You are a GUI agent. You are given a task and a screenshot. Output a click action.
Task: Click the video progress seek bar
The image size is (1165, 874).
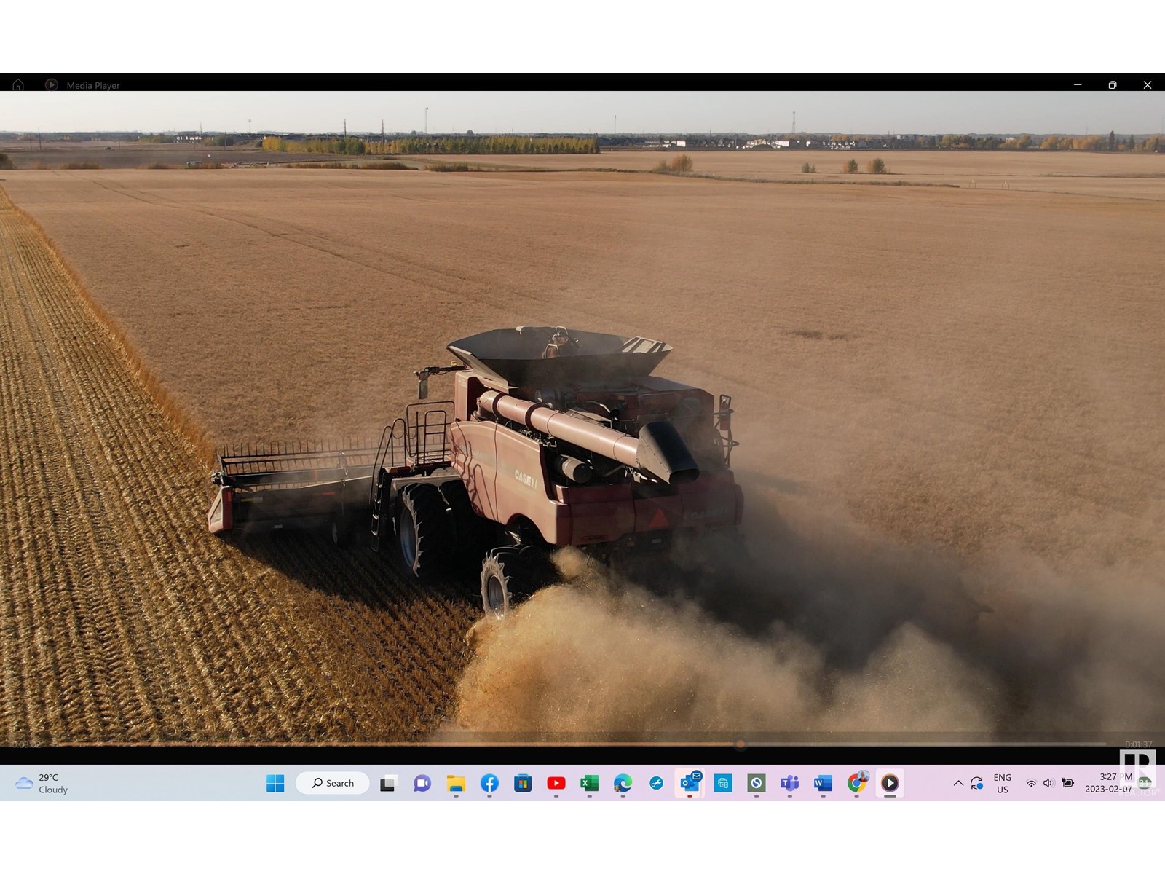582,744
